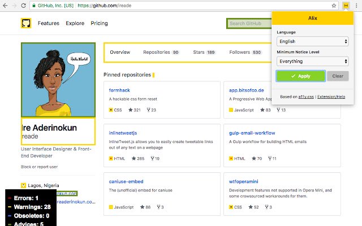The width and height of the screenshot is (362, 226).
Task: Open Chrome's three-dot menu
Action: (x=356, y=6)
